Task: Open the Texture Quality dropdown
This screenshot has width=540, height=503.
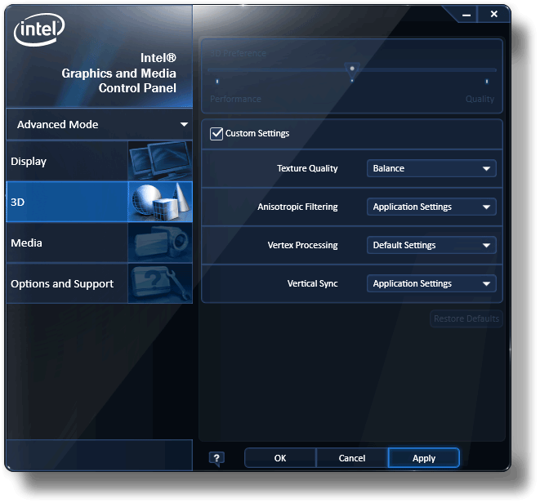Action: click(431, 168)
